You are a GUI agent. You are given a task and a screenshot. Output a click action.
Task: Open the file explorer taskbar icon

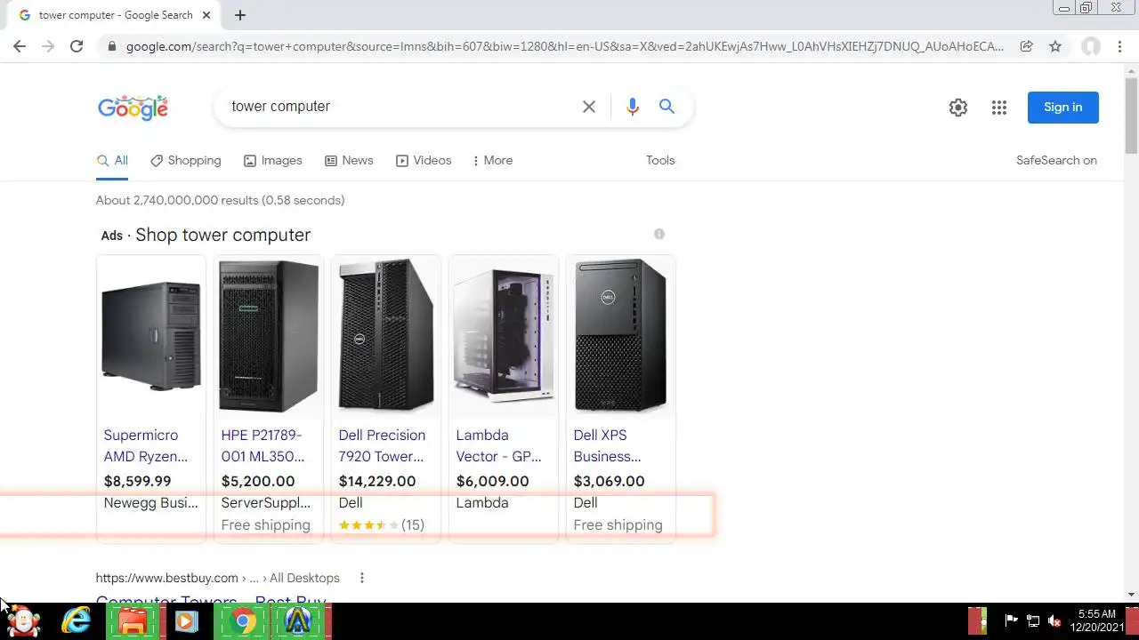point(133,621)
